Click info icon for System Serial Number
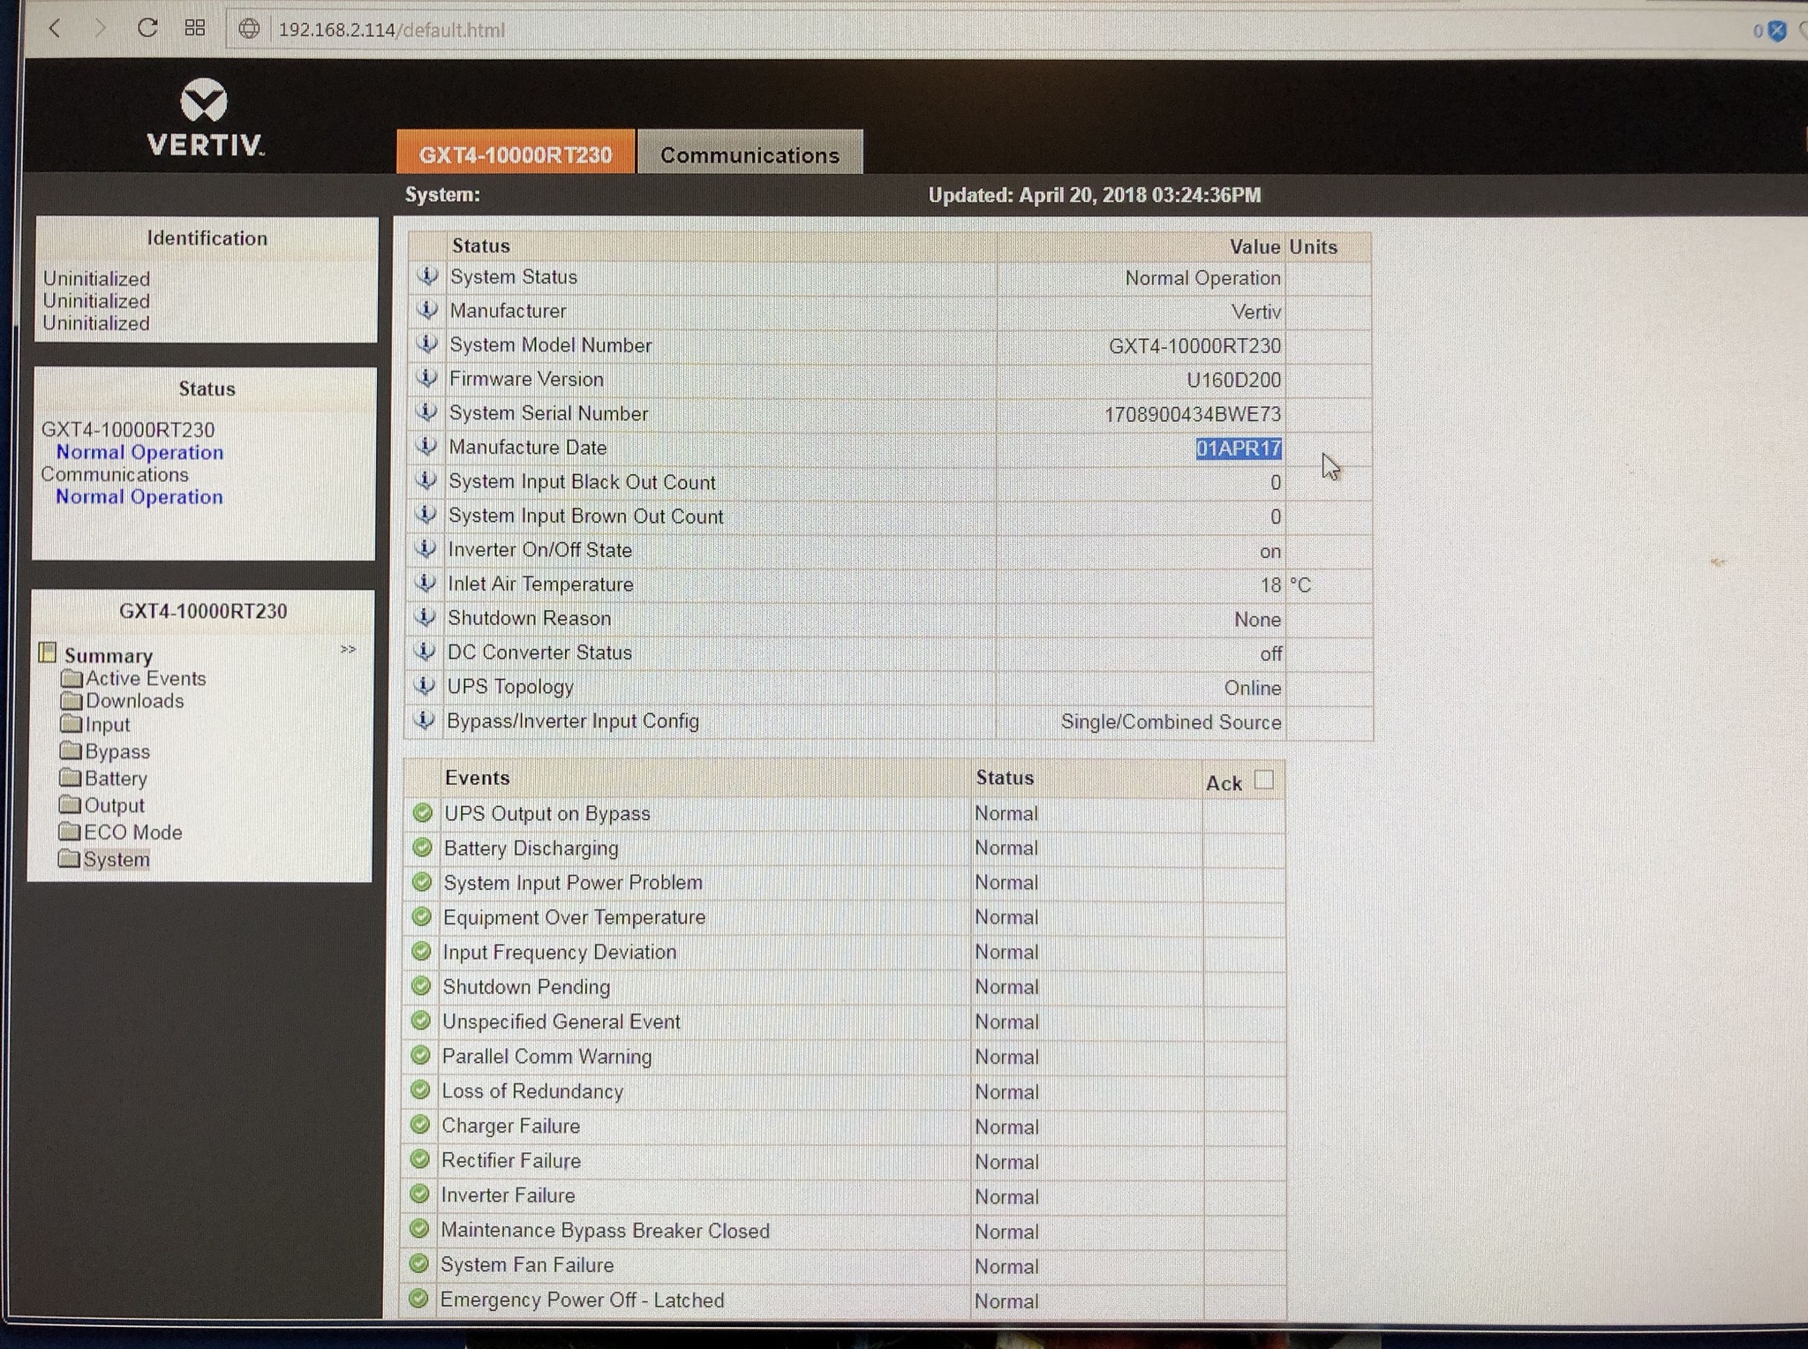Image resolution: width=1808 pixels, height=1349 pixels. pyautogui.click(x=427, y=412)
